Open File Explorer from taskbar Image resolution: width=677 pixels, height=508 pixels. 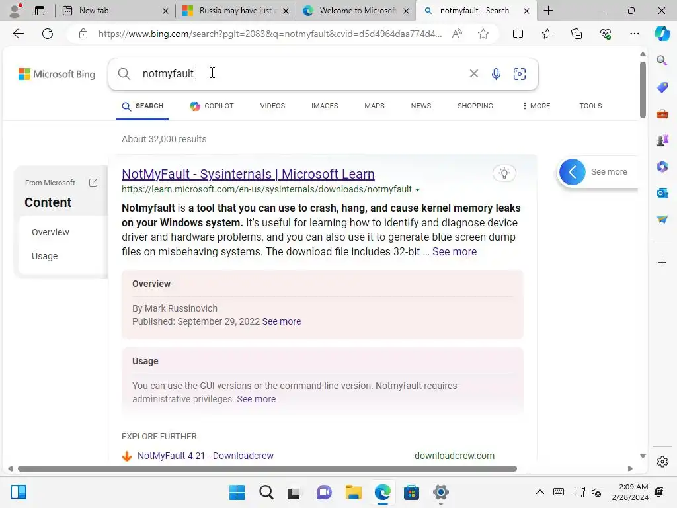(x=353, y=492)
